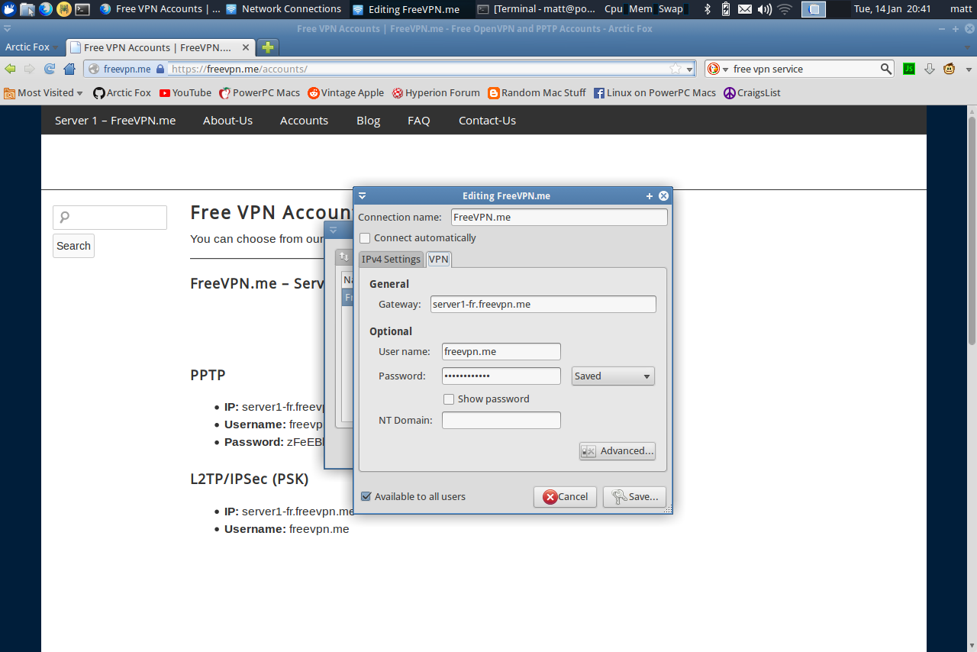The image size is (977, 652).
Task: Open the Contact-Us menu item
Action: (x=487, y=121)
